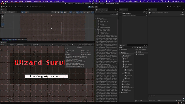Click the Add filter button

pos(112,14)
